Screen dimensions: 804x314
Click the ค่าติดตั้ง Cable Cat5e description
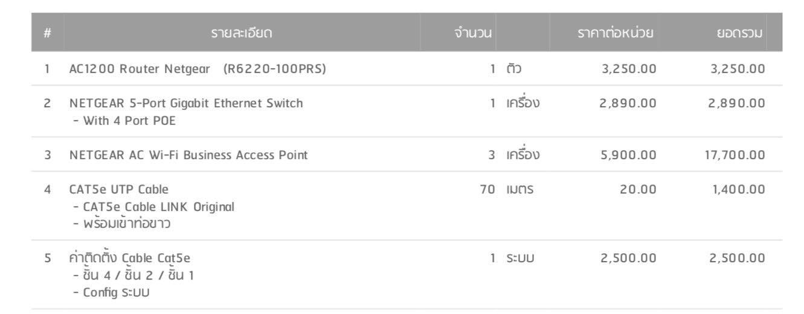point(130,258)
